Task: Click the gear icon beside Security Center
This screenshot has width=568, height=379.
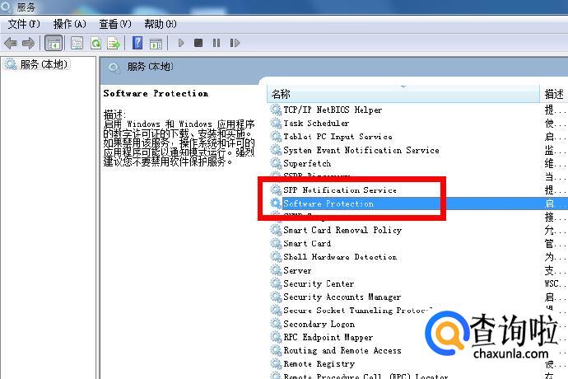Action: pyautogui.click(x=276, y=283)
